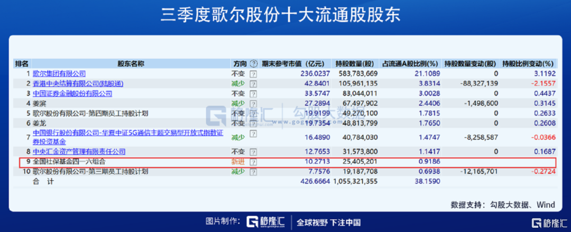
Task: Click the 持股数量变动(股) column header
Action: (469, 64)
